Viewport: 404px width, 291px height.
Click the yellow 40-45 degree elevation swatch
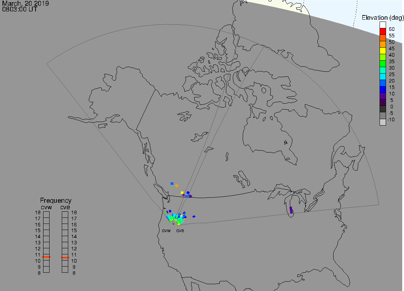click(382, 51)
